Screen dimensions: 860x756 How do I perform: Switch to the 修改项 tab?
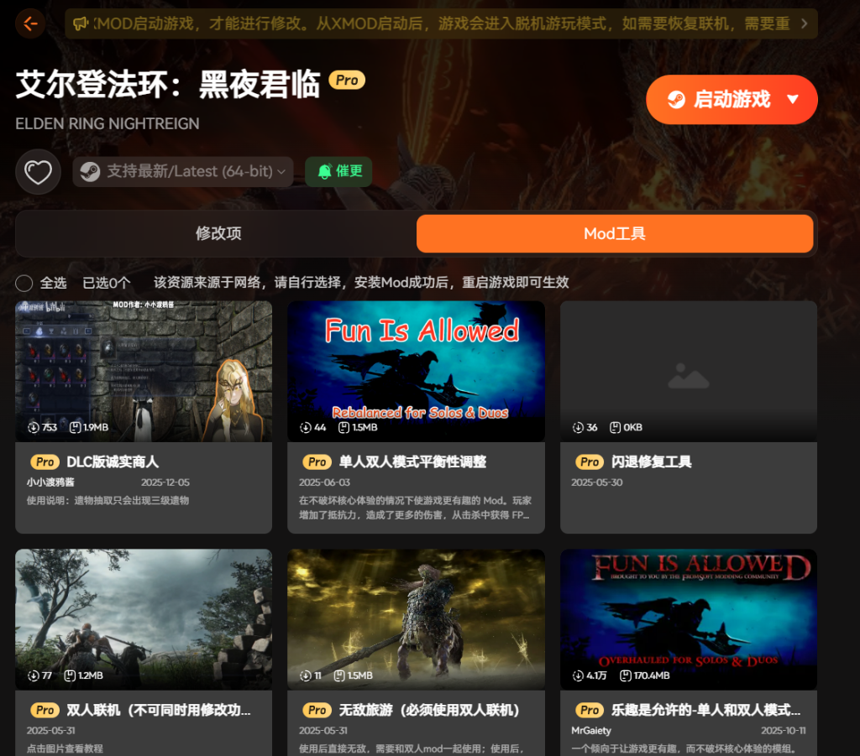[x=218, y=233]
